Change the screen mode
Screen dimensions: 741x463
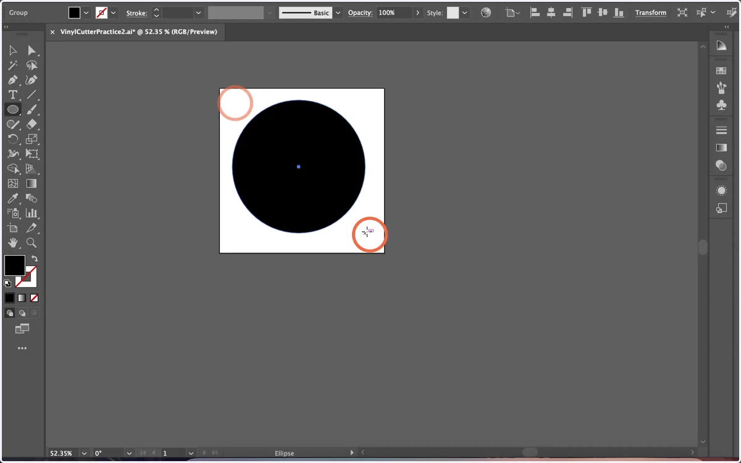22,329
